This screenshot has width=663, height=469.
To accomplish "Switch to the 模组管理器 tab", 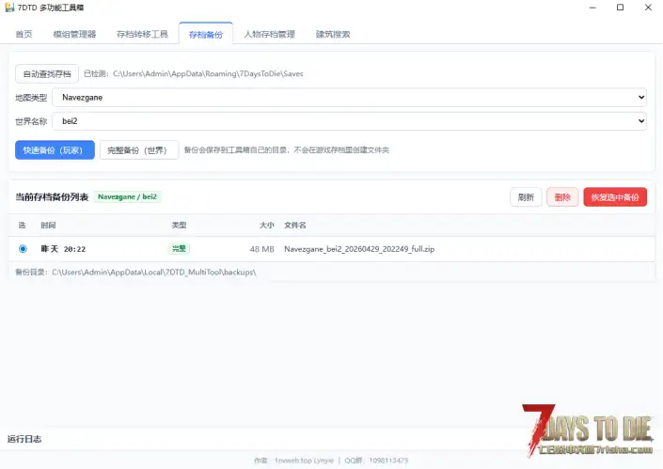I will 74,34.
